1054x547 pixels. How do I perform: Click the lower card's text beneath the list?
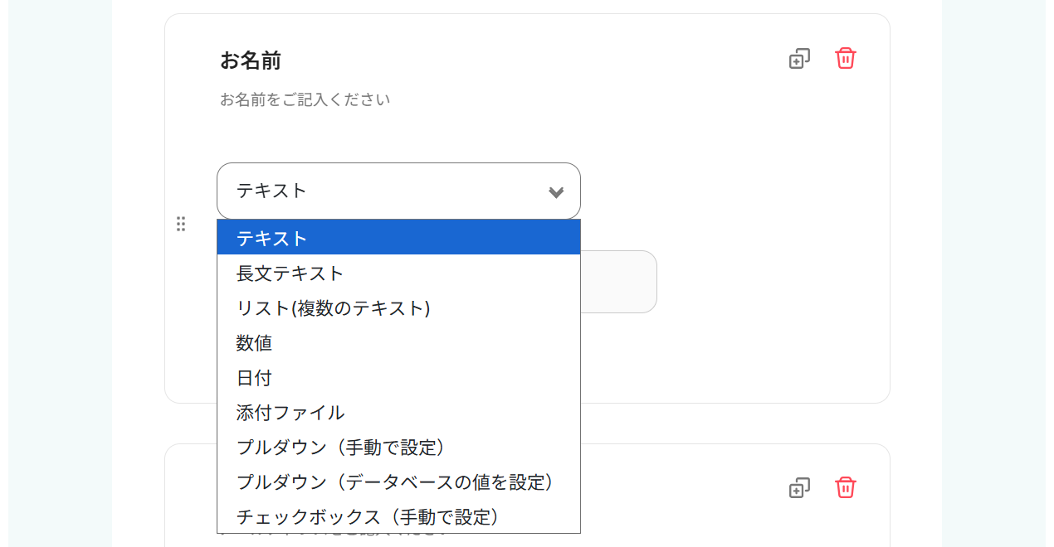pyautogui.click(x=332, y=537)
